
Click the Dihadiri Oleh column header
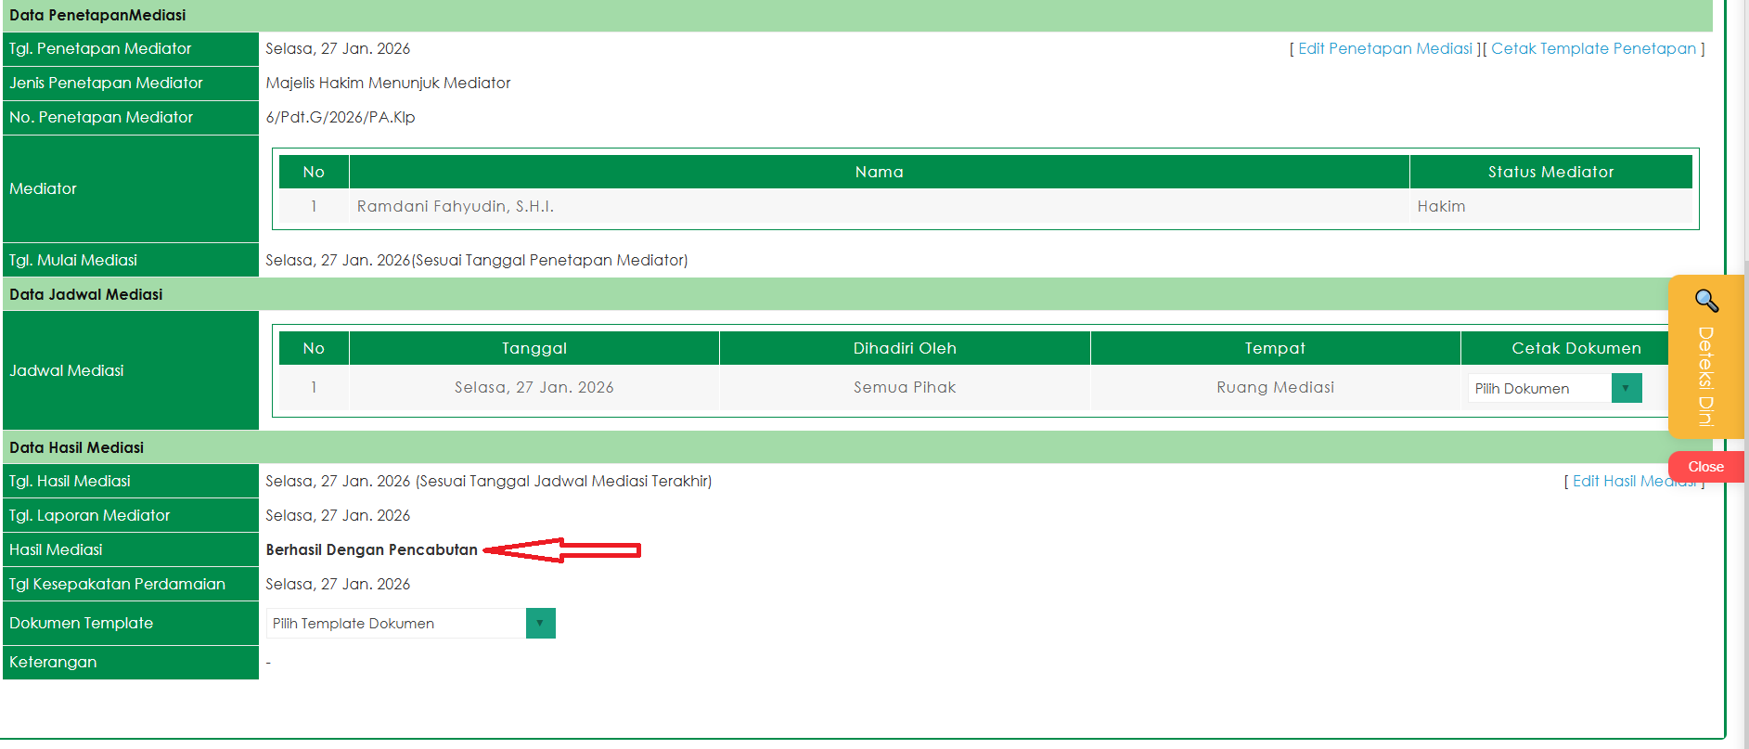pyautogui.click(x=904, y=348)
